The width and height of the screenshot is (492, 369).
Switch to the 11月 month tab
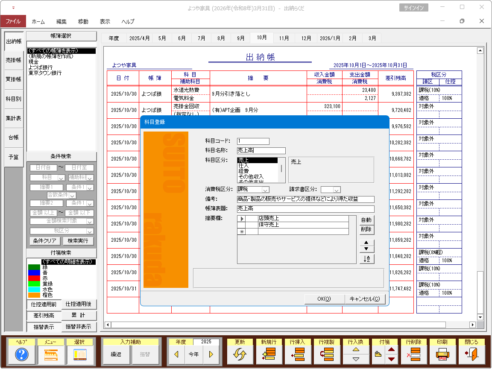point(284,38)
